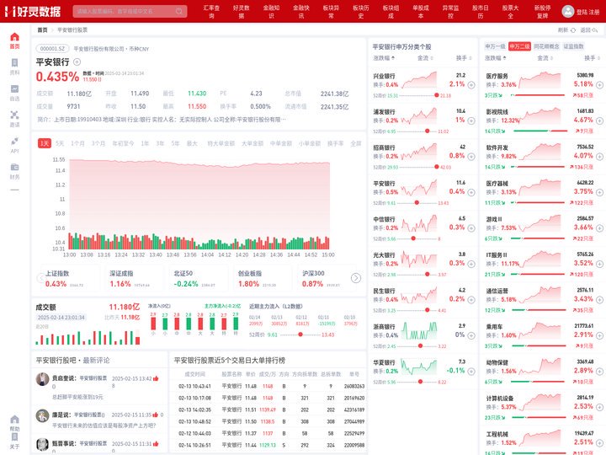Click the 全屏 fullscreen chart button
The image size is (606, 455).
(356, 143)
